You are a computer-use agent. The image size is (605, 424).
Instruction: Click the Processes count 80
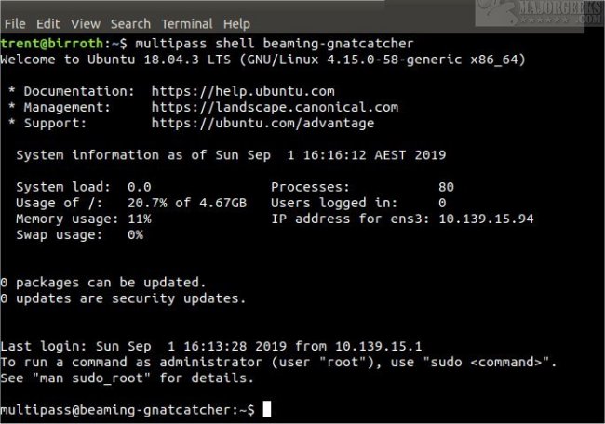tap(445, 187)
